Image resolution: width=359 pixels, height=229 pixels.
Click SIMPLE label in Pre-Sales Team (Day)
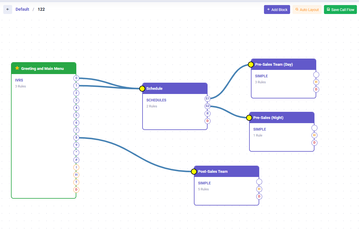coord(261,76)
